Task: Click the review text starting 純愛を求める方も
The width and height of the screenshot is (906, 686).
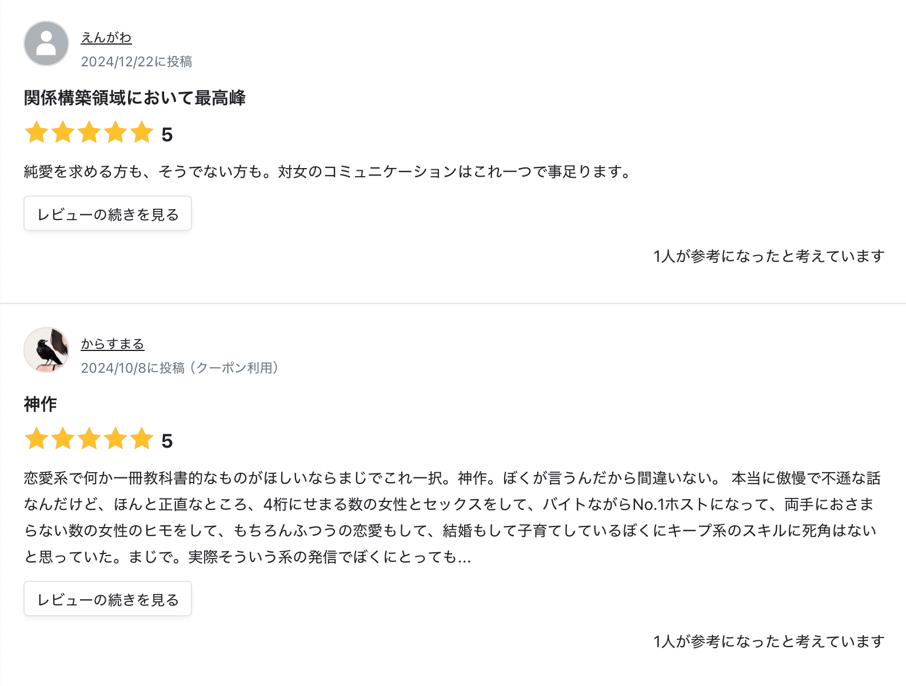Action: point(328,171)
